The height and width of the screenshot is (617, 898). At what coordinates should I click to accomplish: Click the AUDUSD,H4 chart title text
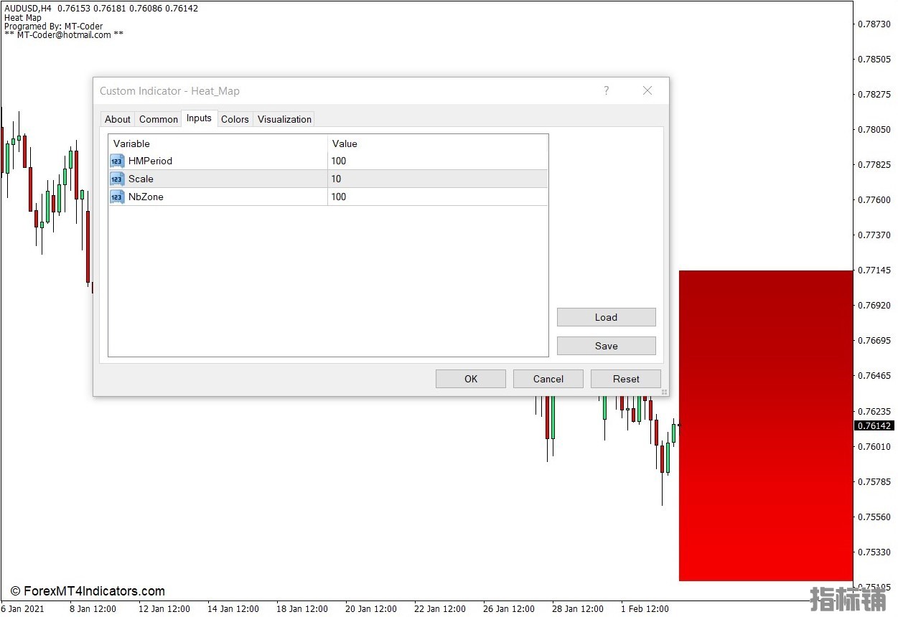[28, 9]
